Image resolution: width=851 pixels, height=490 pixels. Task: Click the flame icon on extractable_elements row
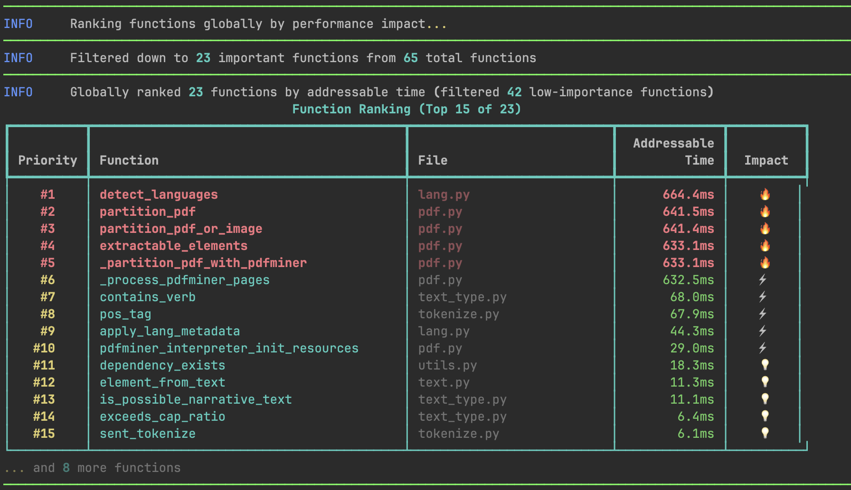coord(766,246)
